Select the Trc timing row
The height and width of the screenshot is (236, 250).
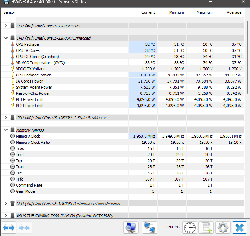[x=123, y=173]
